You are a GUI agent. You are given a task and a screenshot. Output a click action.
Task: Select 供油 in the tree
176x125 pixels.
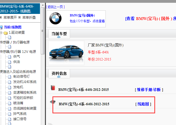tap(17, 62)
